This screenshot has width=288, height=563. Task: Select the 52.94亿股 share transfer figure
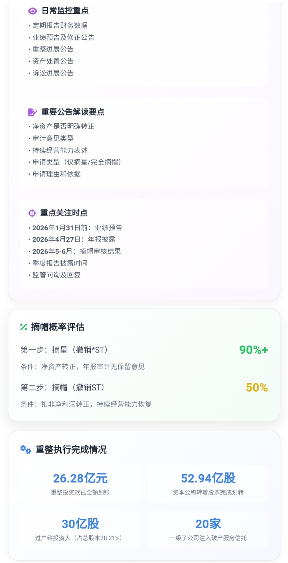coord(208,478)
